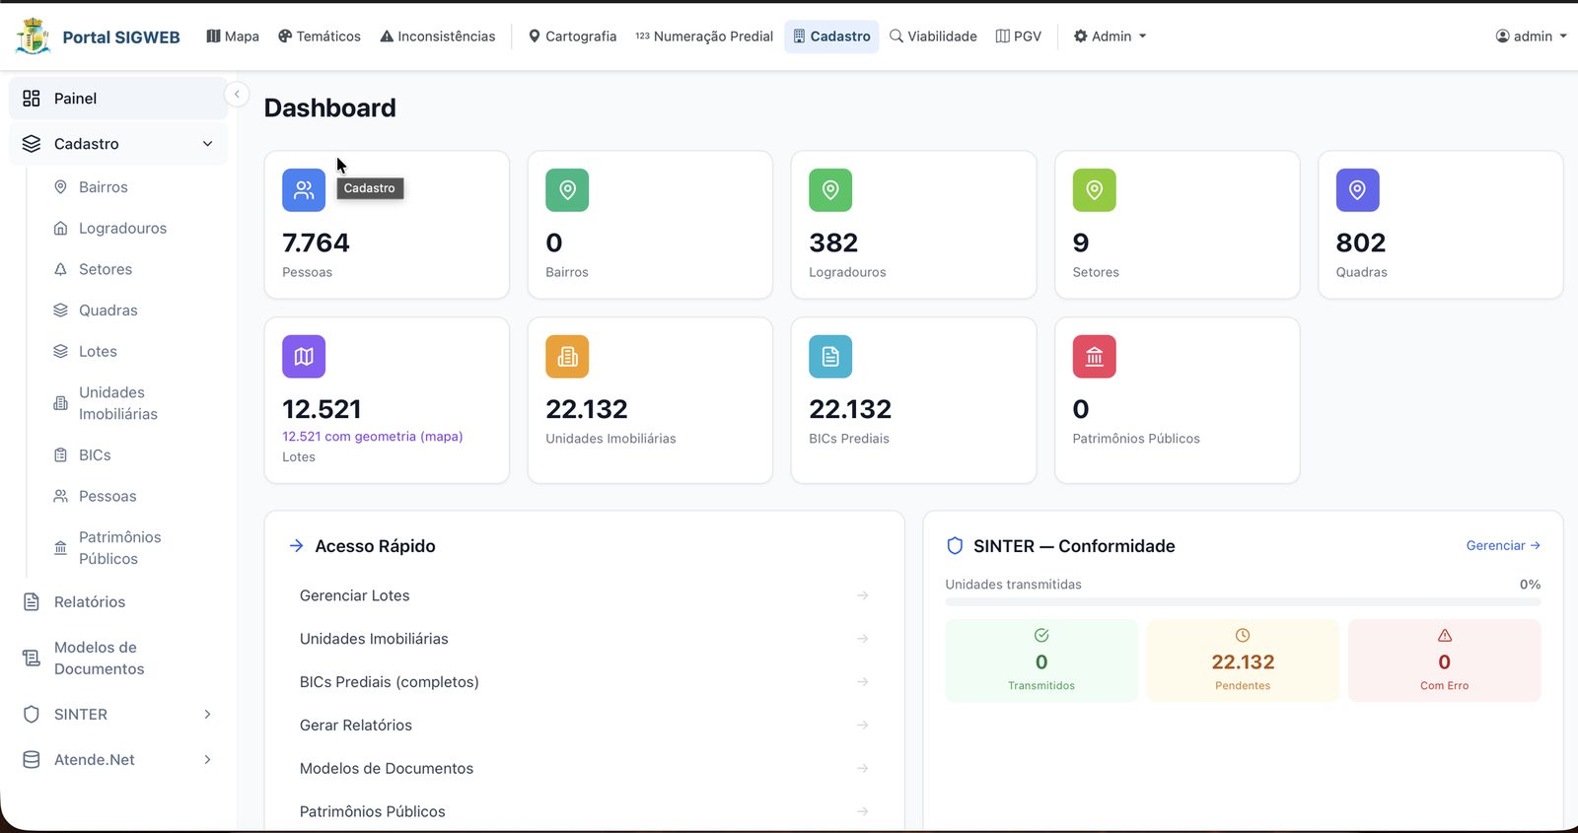
Task: Open Setores in the sidebar
Action: tap(106, 270)
